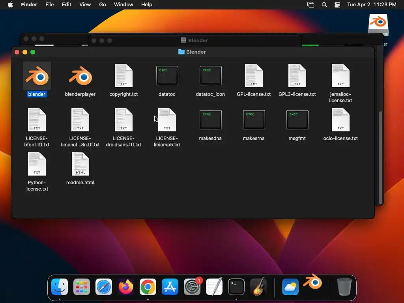404x303 pixels.
Task: Open TextEdit from the Dock
Action: tap(214, 286)
